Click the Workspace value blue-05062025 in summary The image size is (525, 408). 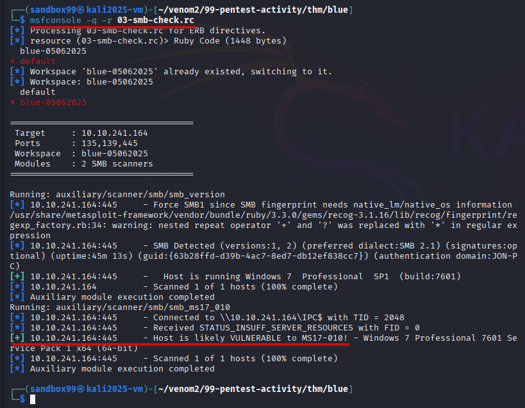(x=115, y=154)
